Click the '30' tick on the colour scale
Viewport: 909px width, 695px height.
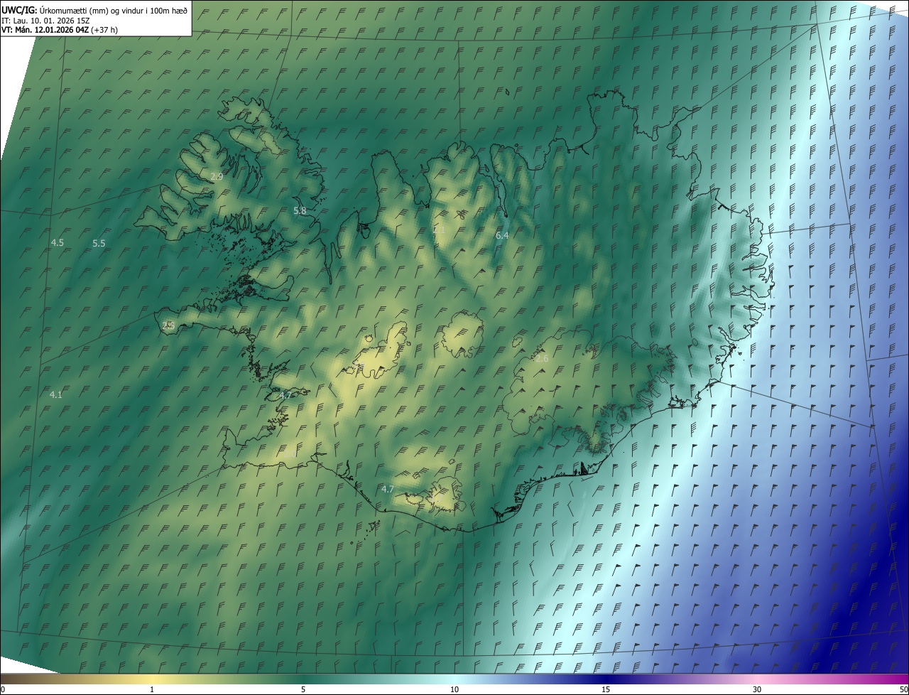pyautogui.click(x=757, y=690)
